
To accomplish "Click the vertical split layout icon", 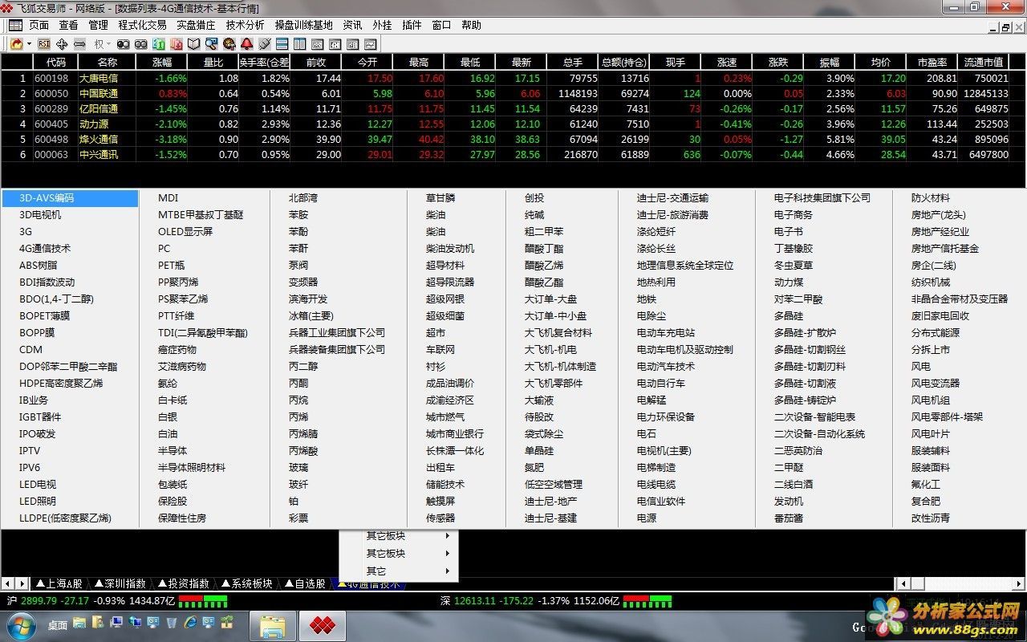I will [300, 43].
